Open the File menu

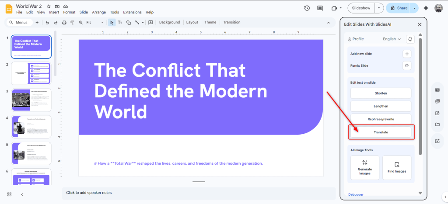coord(19,12)
